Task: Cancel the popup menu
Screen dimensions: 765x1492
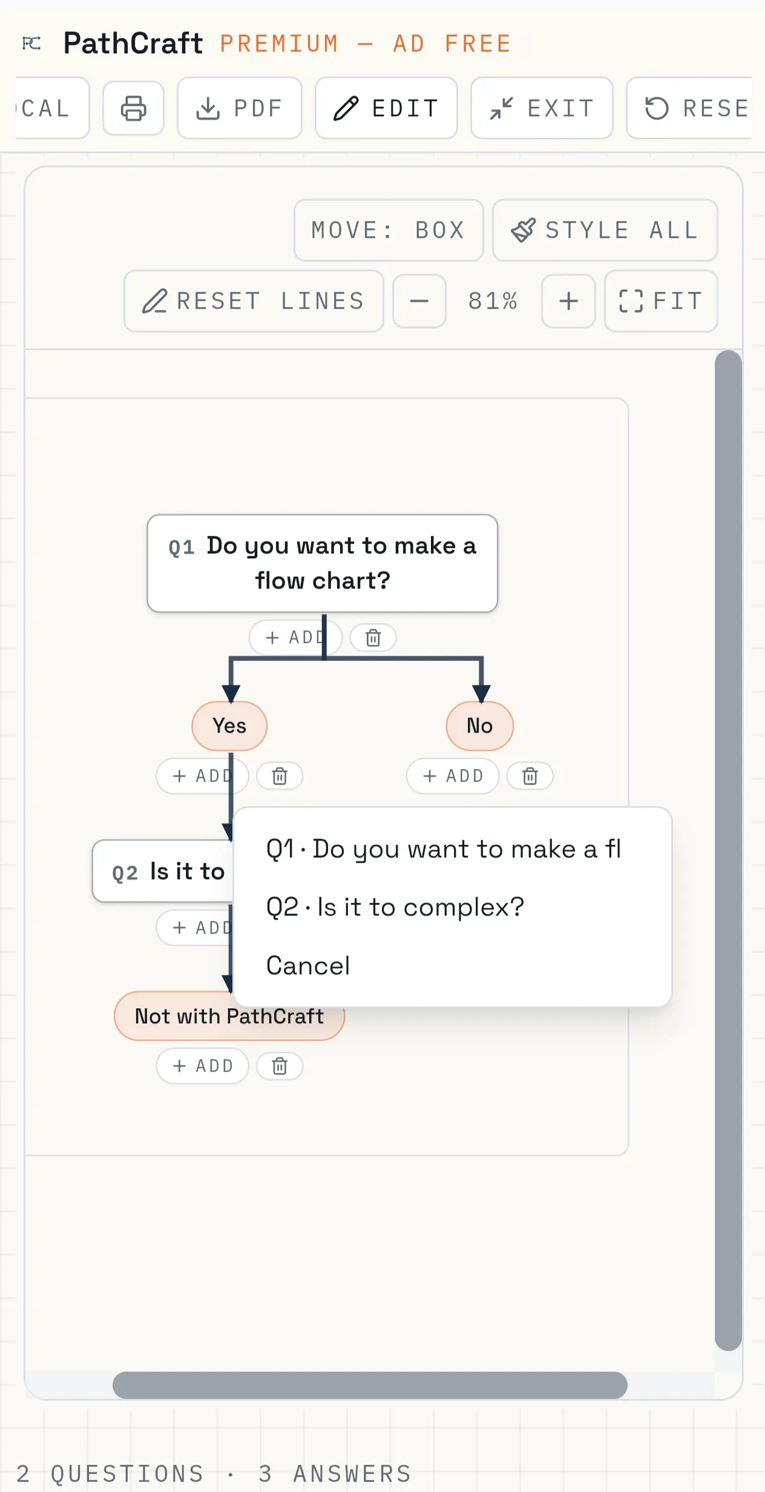Action: point(452,965)
